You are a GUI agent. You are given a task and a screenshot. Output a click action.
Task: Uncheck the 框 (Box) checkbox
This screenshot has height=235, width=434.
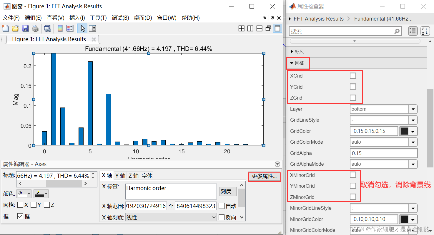pos(20,216)
